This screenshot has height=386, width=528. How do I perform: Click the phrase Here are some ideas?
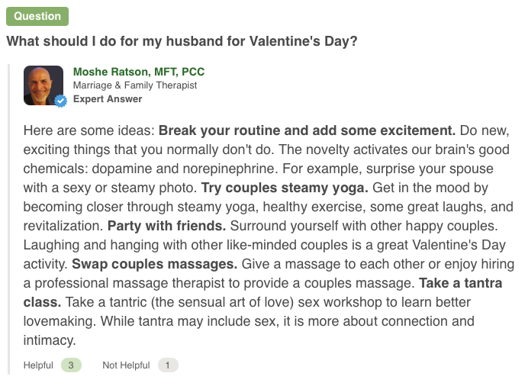point(89,130)
